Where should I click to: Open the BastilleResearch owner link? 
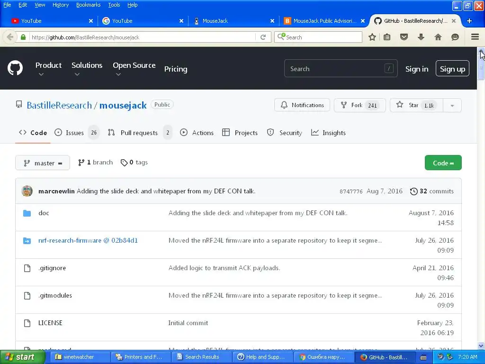pos(59,105)
